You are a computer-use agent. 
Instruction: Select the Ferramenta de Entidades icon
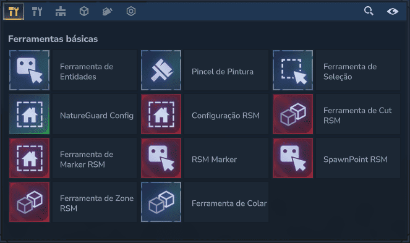coord(29,70)
